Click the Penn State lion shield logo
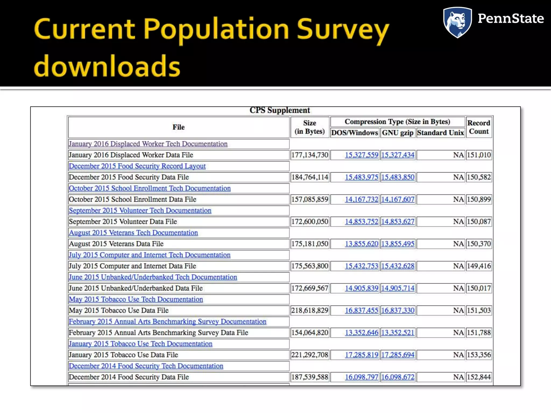This screenshot has width=551, height=413. 457,22
